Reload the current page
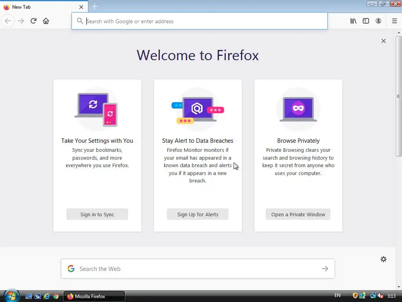Viewport: 402px width, 302px height. pos(33,21)
